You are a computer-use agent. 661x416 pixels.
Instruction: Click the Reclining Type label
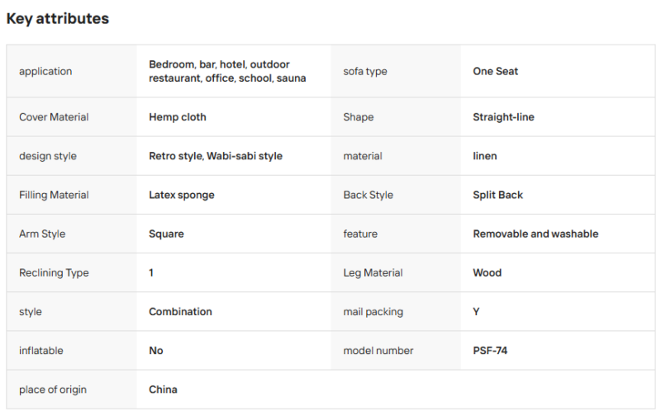[x=54, y=273]
